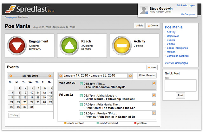The width and height of the screenshot is (203, 133).
Task: Open Voices in sidebar menu
Action: (x=171, y=44)
